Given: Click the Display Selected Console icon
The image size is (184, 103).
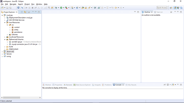Looking at the screenshot, I should (x=168, y=85).
